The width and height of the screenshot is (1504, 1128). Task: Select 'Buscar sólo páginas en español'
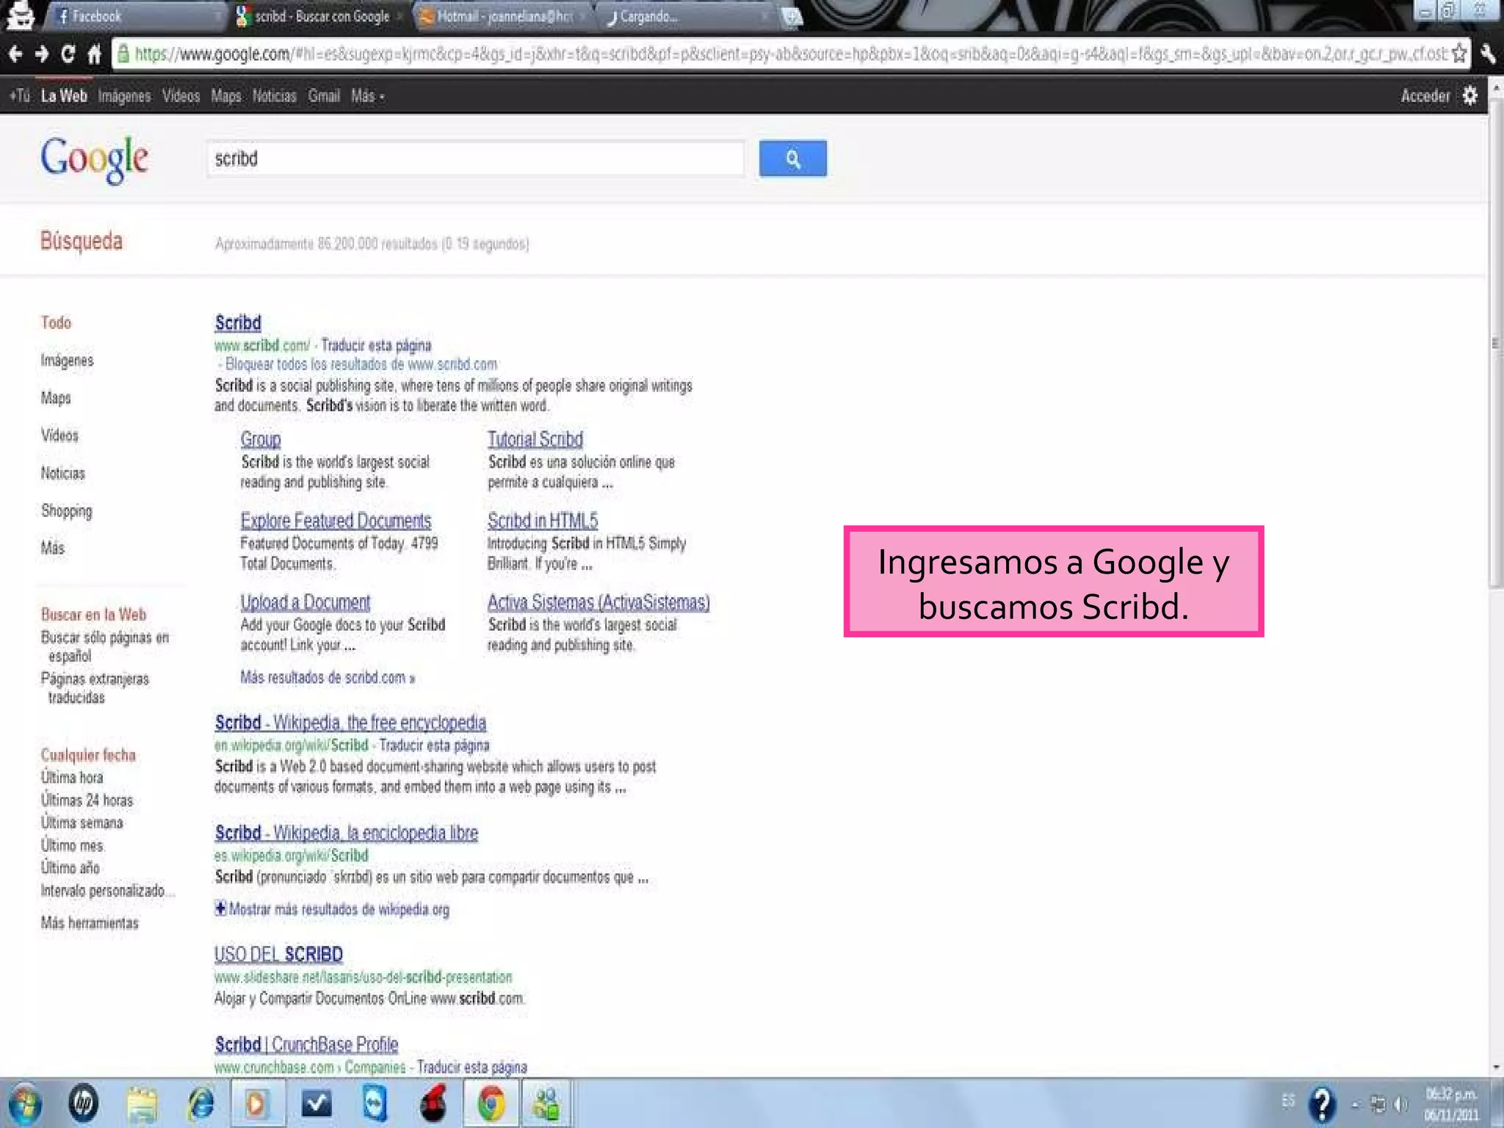(105, 646)
